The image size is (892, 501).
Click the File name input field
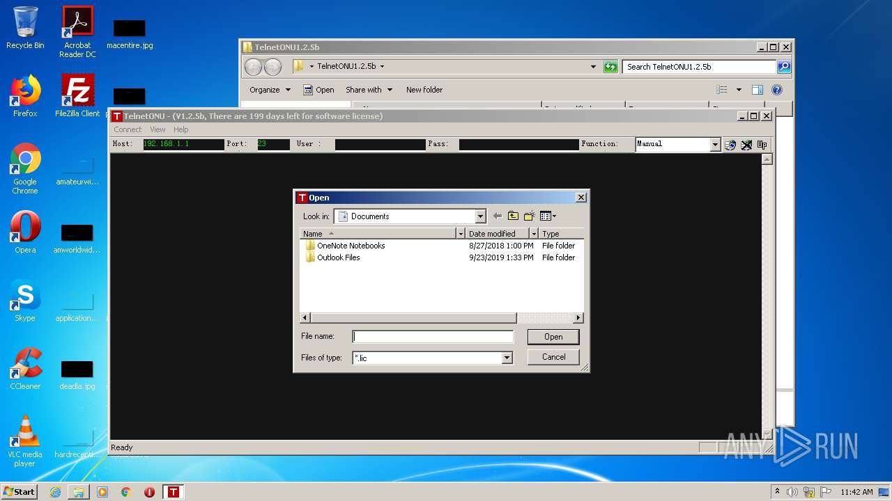coord(433,337)
